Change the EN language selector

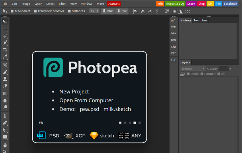pos(41,123)
